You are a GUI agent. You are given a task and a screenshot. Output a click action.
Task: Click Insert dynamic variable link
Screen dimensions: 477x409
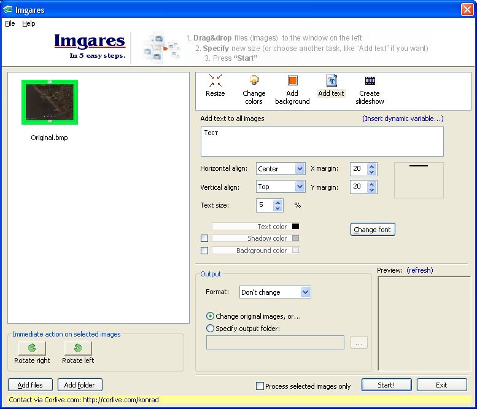click(403, 119)
